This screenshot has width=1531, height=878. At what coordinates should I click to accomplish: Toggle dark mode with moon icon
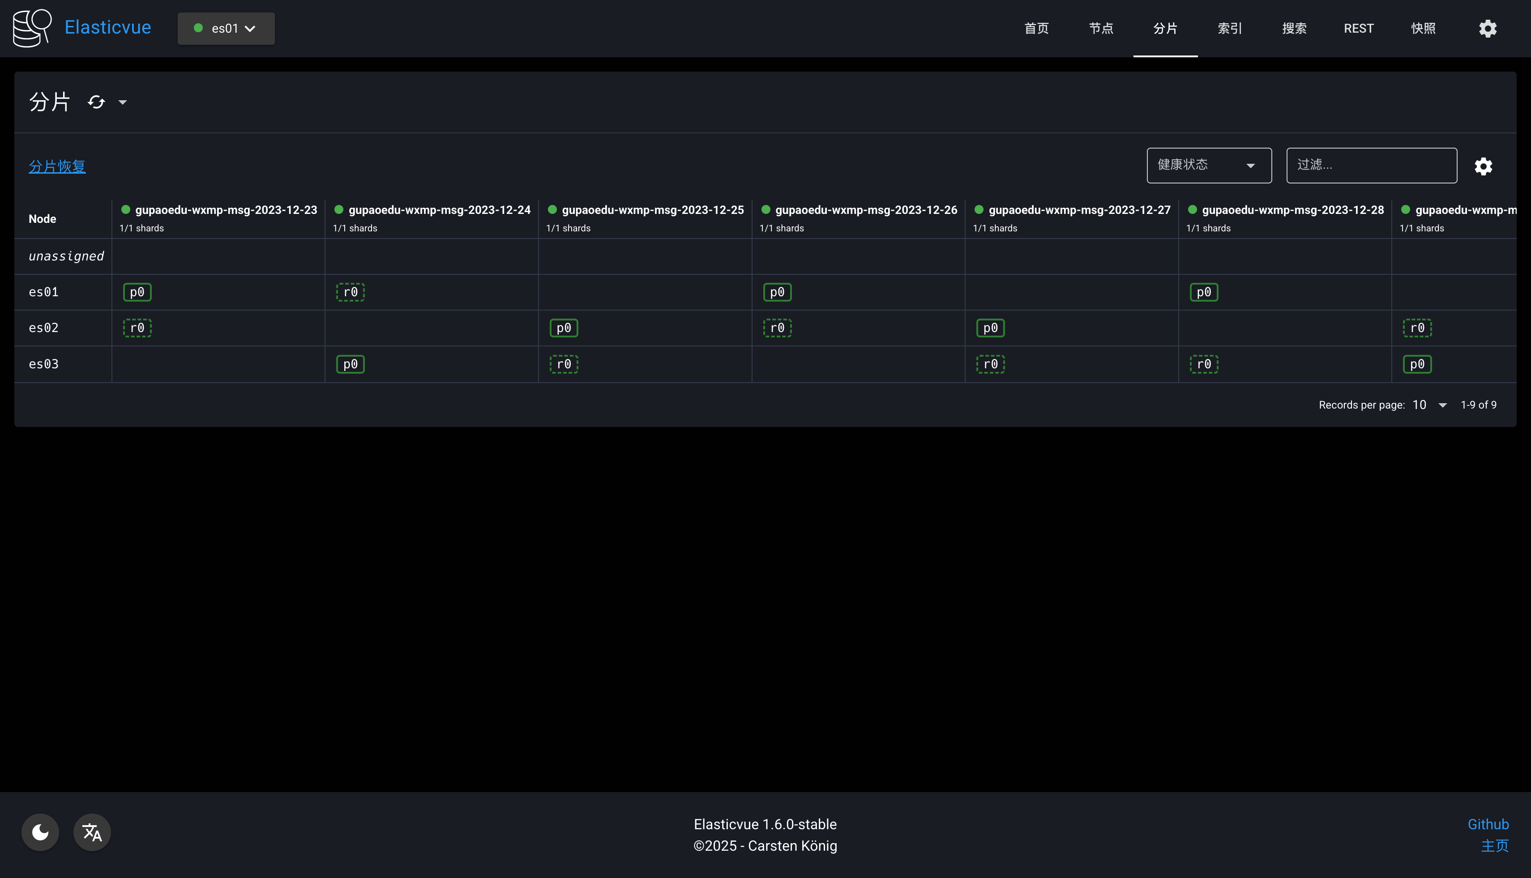[40, 832]
